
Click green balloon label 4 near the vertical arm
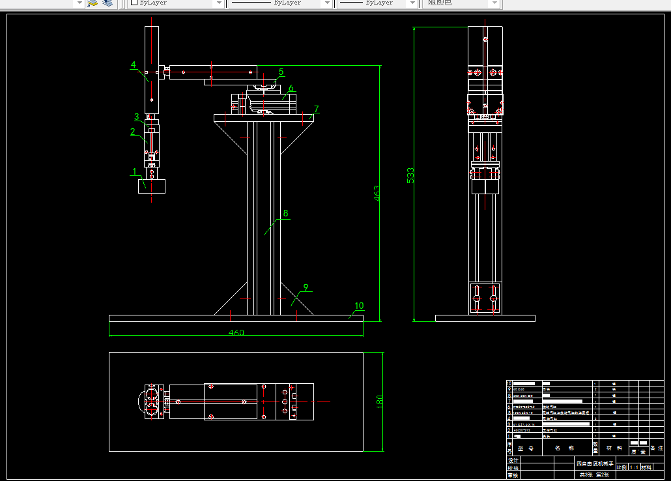(x=134, y=65)
